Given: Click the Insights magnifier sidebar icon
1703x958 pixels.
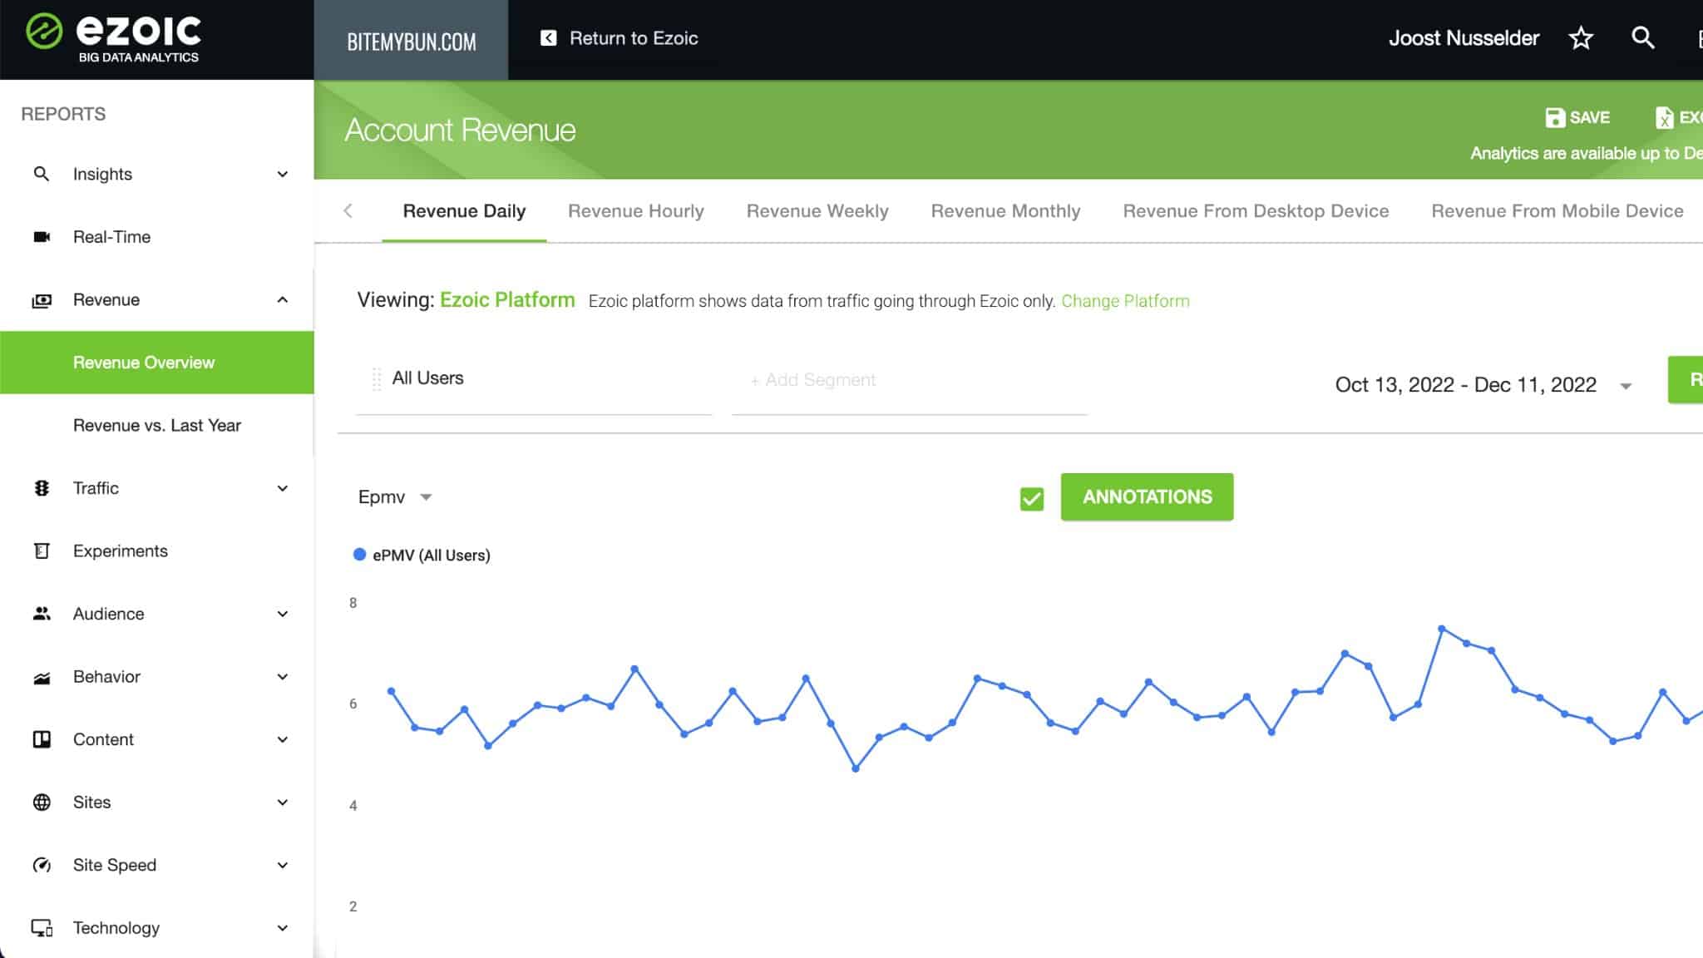Looking at the screenshot, I should (41, 174).
